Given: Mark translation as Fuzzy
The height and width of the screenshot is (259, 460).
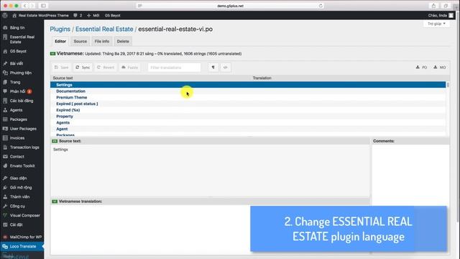Looking at the screenshot, I should click(129, 68).
